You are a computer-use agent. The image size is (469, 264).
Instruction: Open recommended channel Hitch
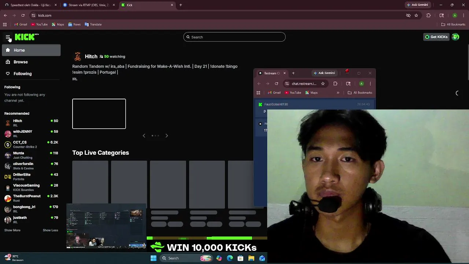click(x=31, y=123)
